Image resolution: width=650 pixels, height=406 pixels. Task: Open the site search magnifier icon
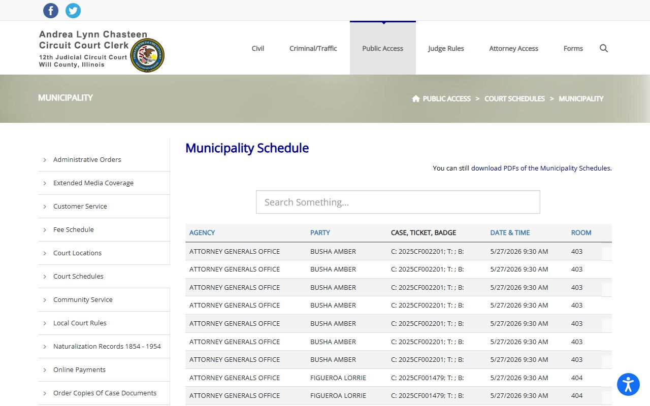604,48
